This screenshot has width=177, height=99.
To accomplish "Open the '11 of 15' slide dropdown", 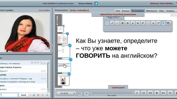I will click(x=66, y=93).
